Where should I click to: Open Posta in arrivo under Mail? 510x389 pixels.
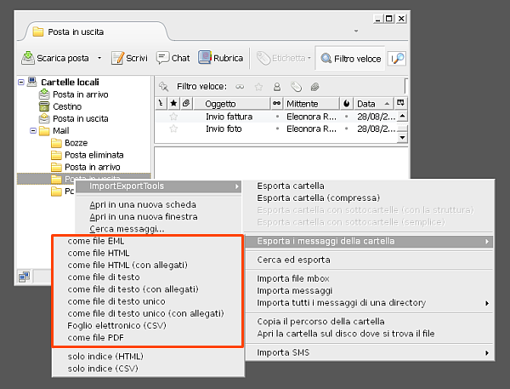(x=93, y=167)
